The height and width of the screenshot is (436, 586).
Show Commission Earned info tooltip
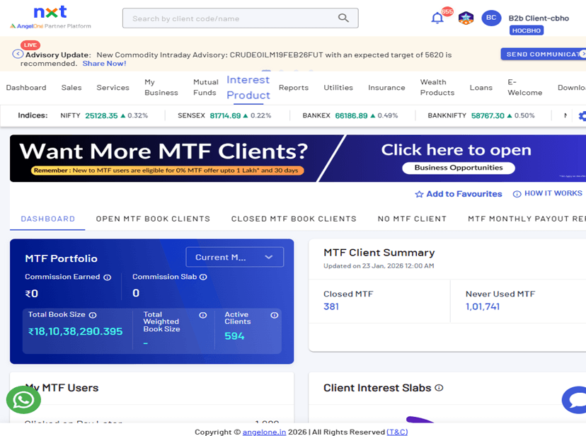pos(108,277)
